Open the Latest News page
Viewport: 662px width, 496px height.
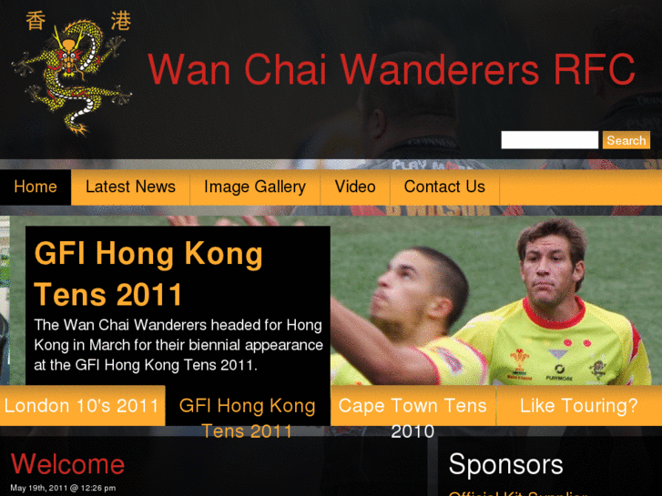130,187
